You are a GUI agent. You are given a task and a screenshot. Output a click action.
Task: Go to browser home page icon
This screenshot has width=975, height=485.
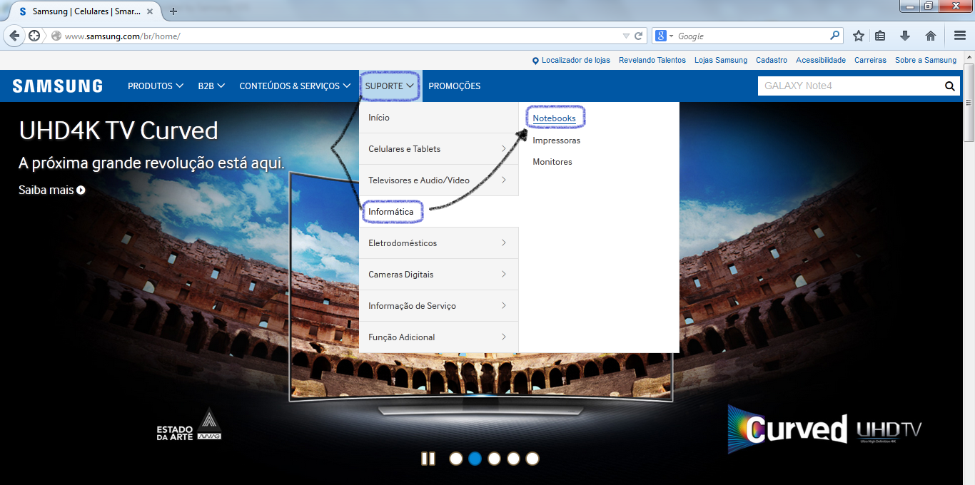(930, 36)
